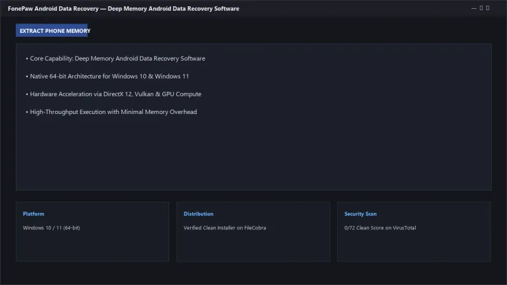Select the Core Capability bullet line
Image resolution: width=507 pixels, height=285 pixels.
coord(115,58)
